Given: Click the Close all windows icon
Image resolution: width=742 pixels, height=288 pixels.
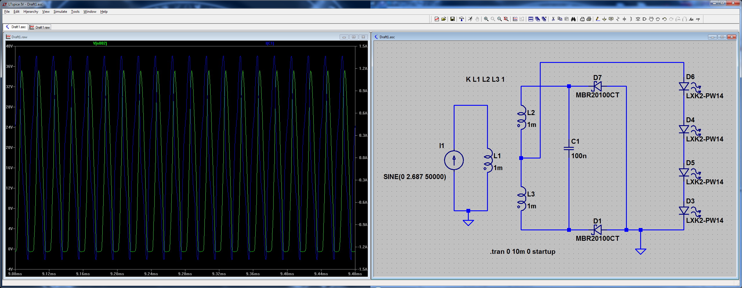Looking at the screenshot, I should coord(544,19).
